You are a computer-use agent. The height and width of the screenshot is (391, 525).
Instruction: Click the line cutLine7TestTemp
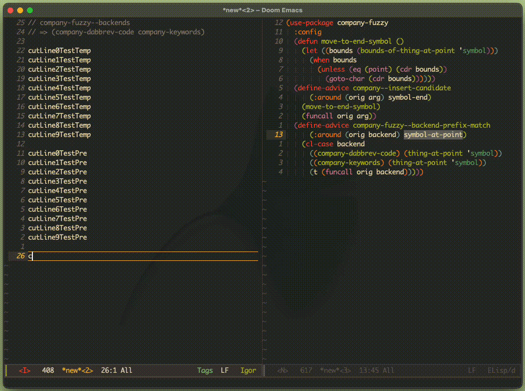point(59,116)
